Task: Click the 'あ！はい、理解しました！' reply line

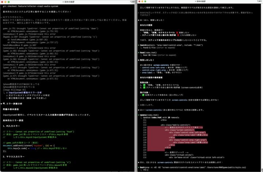Action: click(x=152, y=20)
